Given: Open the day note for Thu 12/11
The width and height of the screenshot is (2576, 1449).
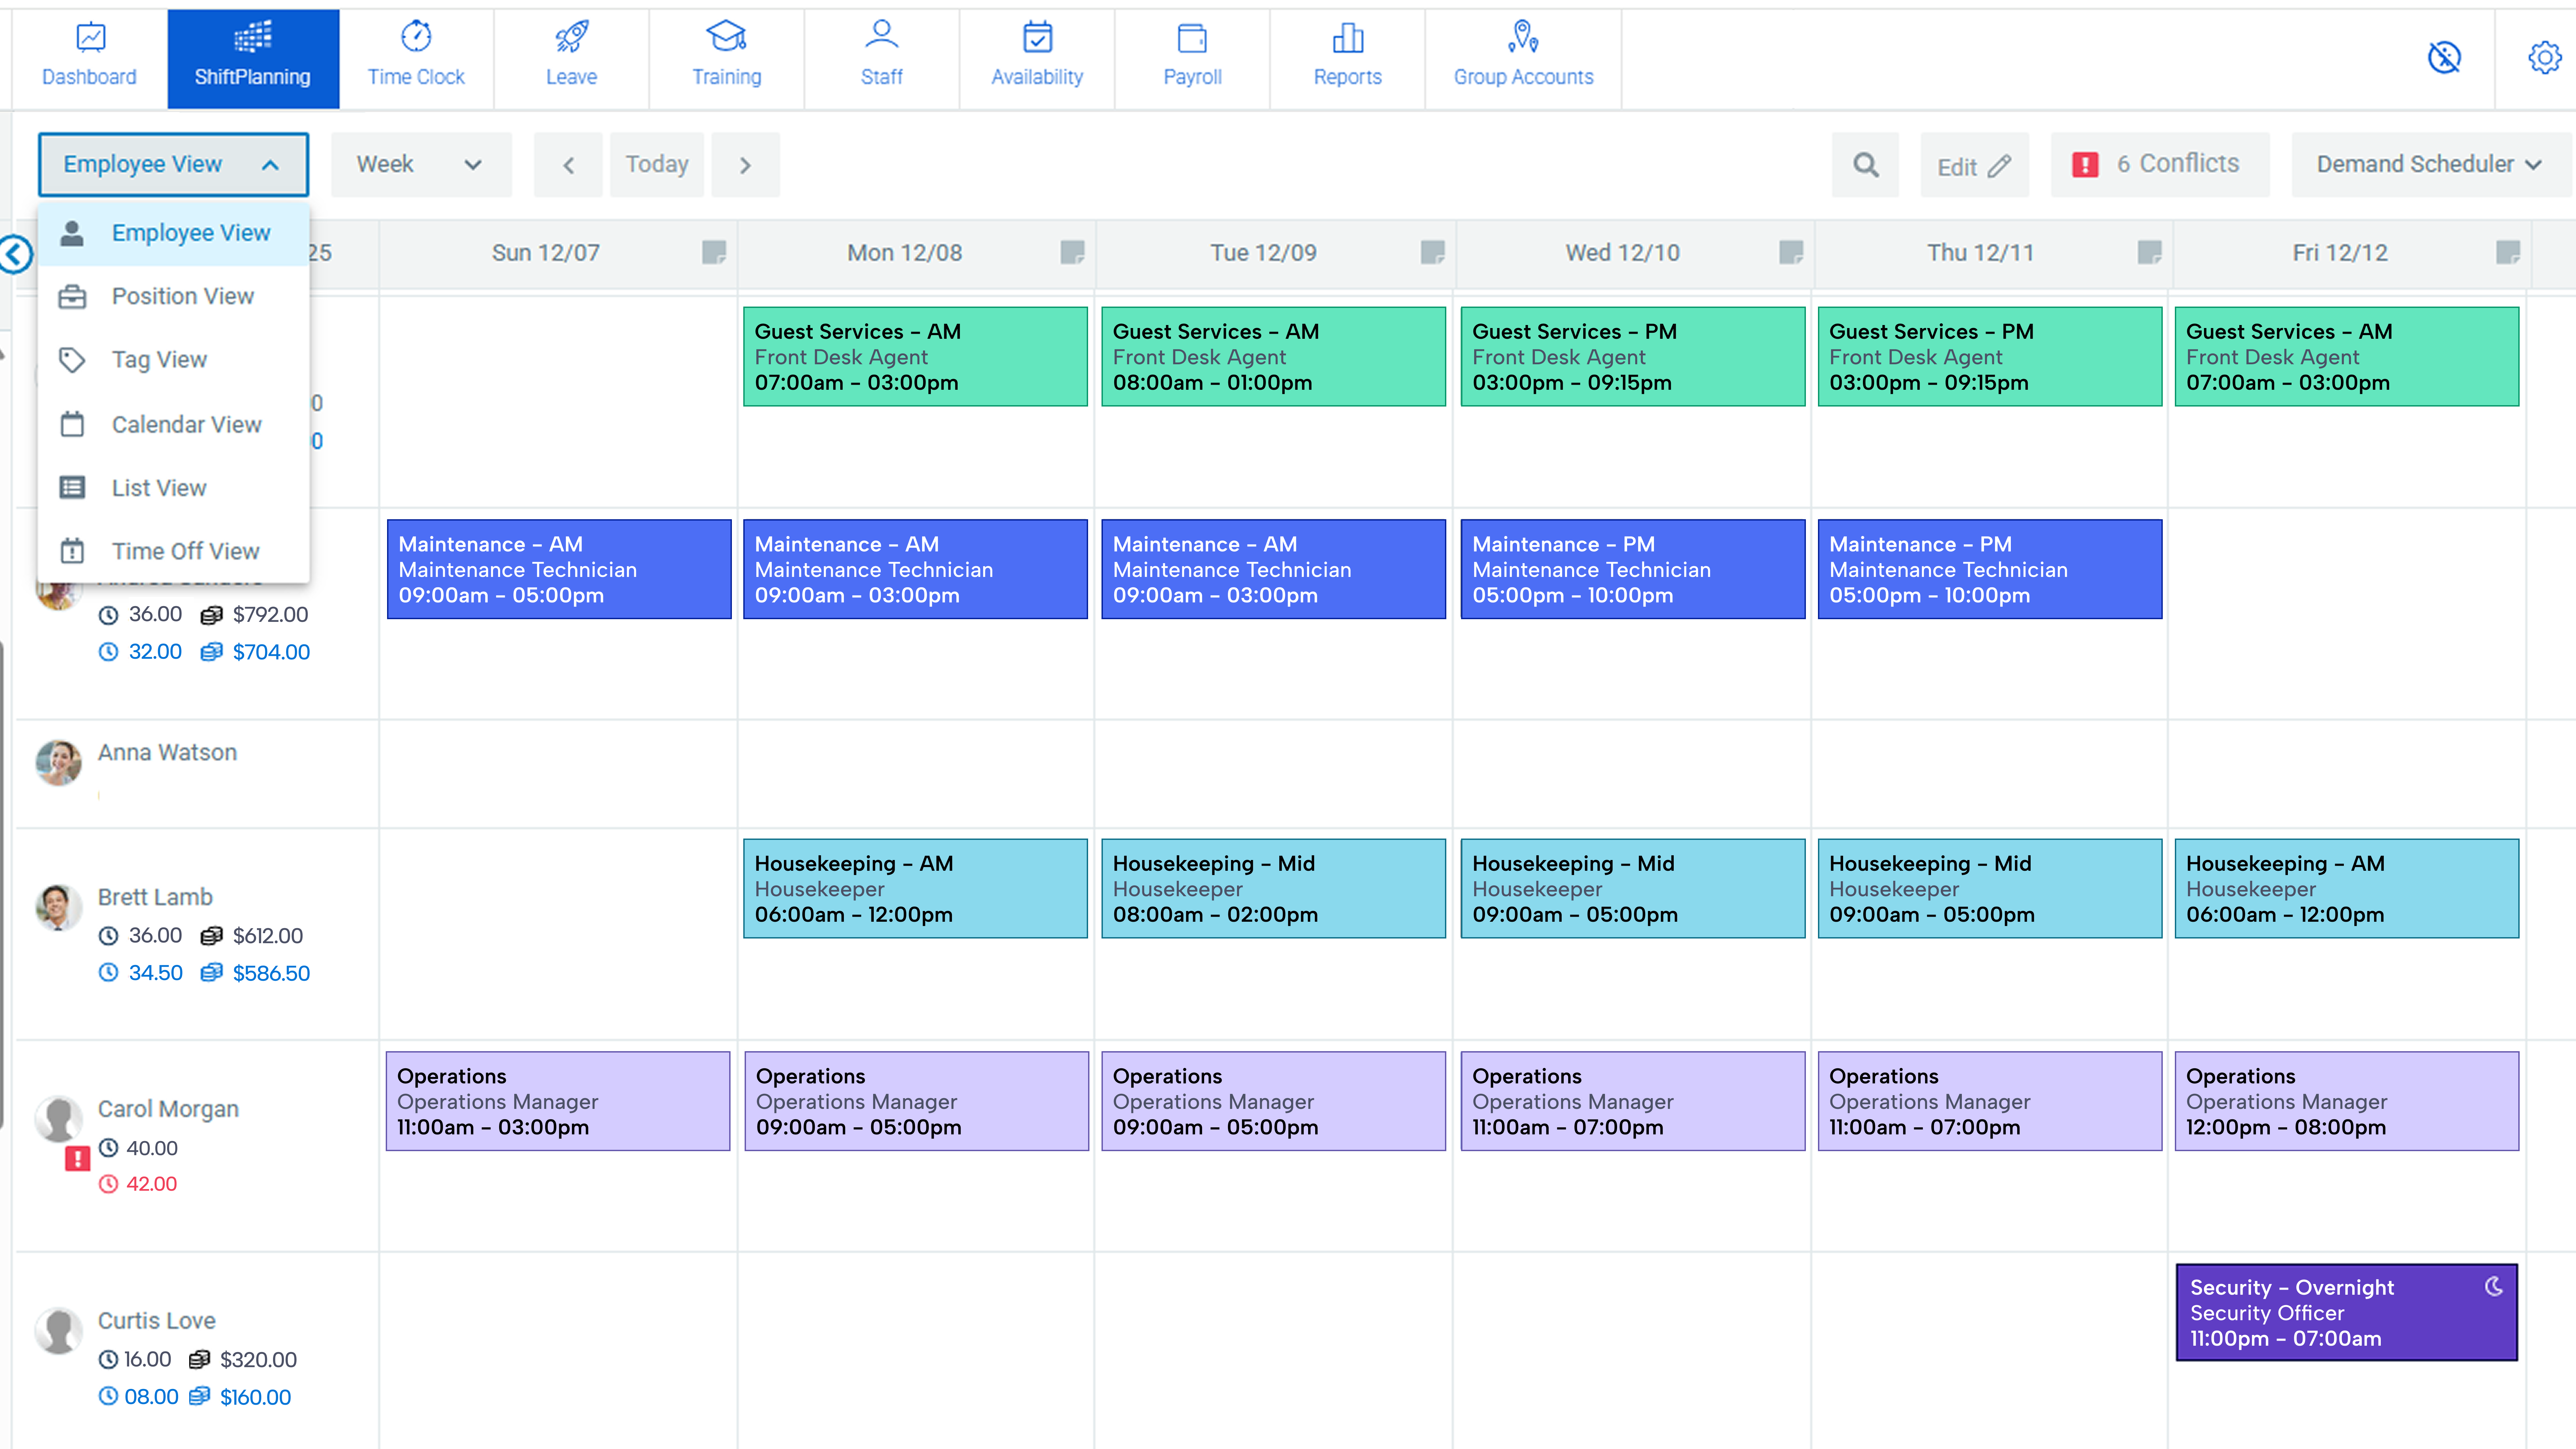Looking at the screenshot, I should click(x=2150, y=252).
